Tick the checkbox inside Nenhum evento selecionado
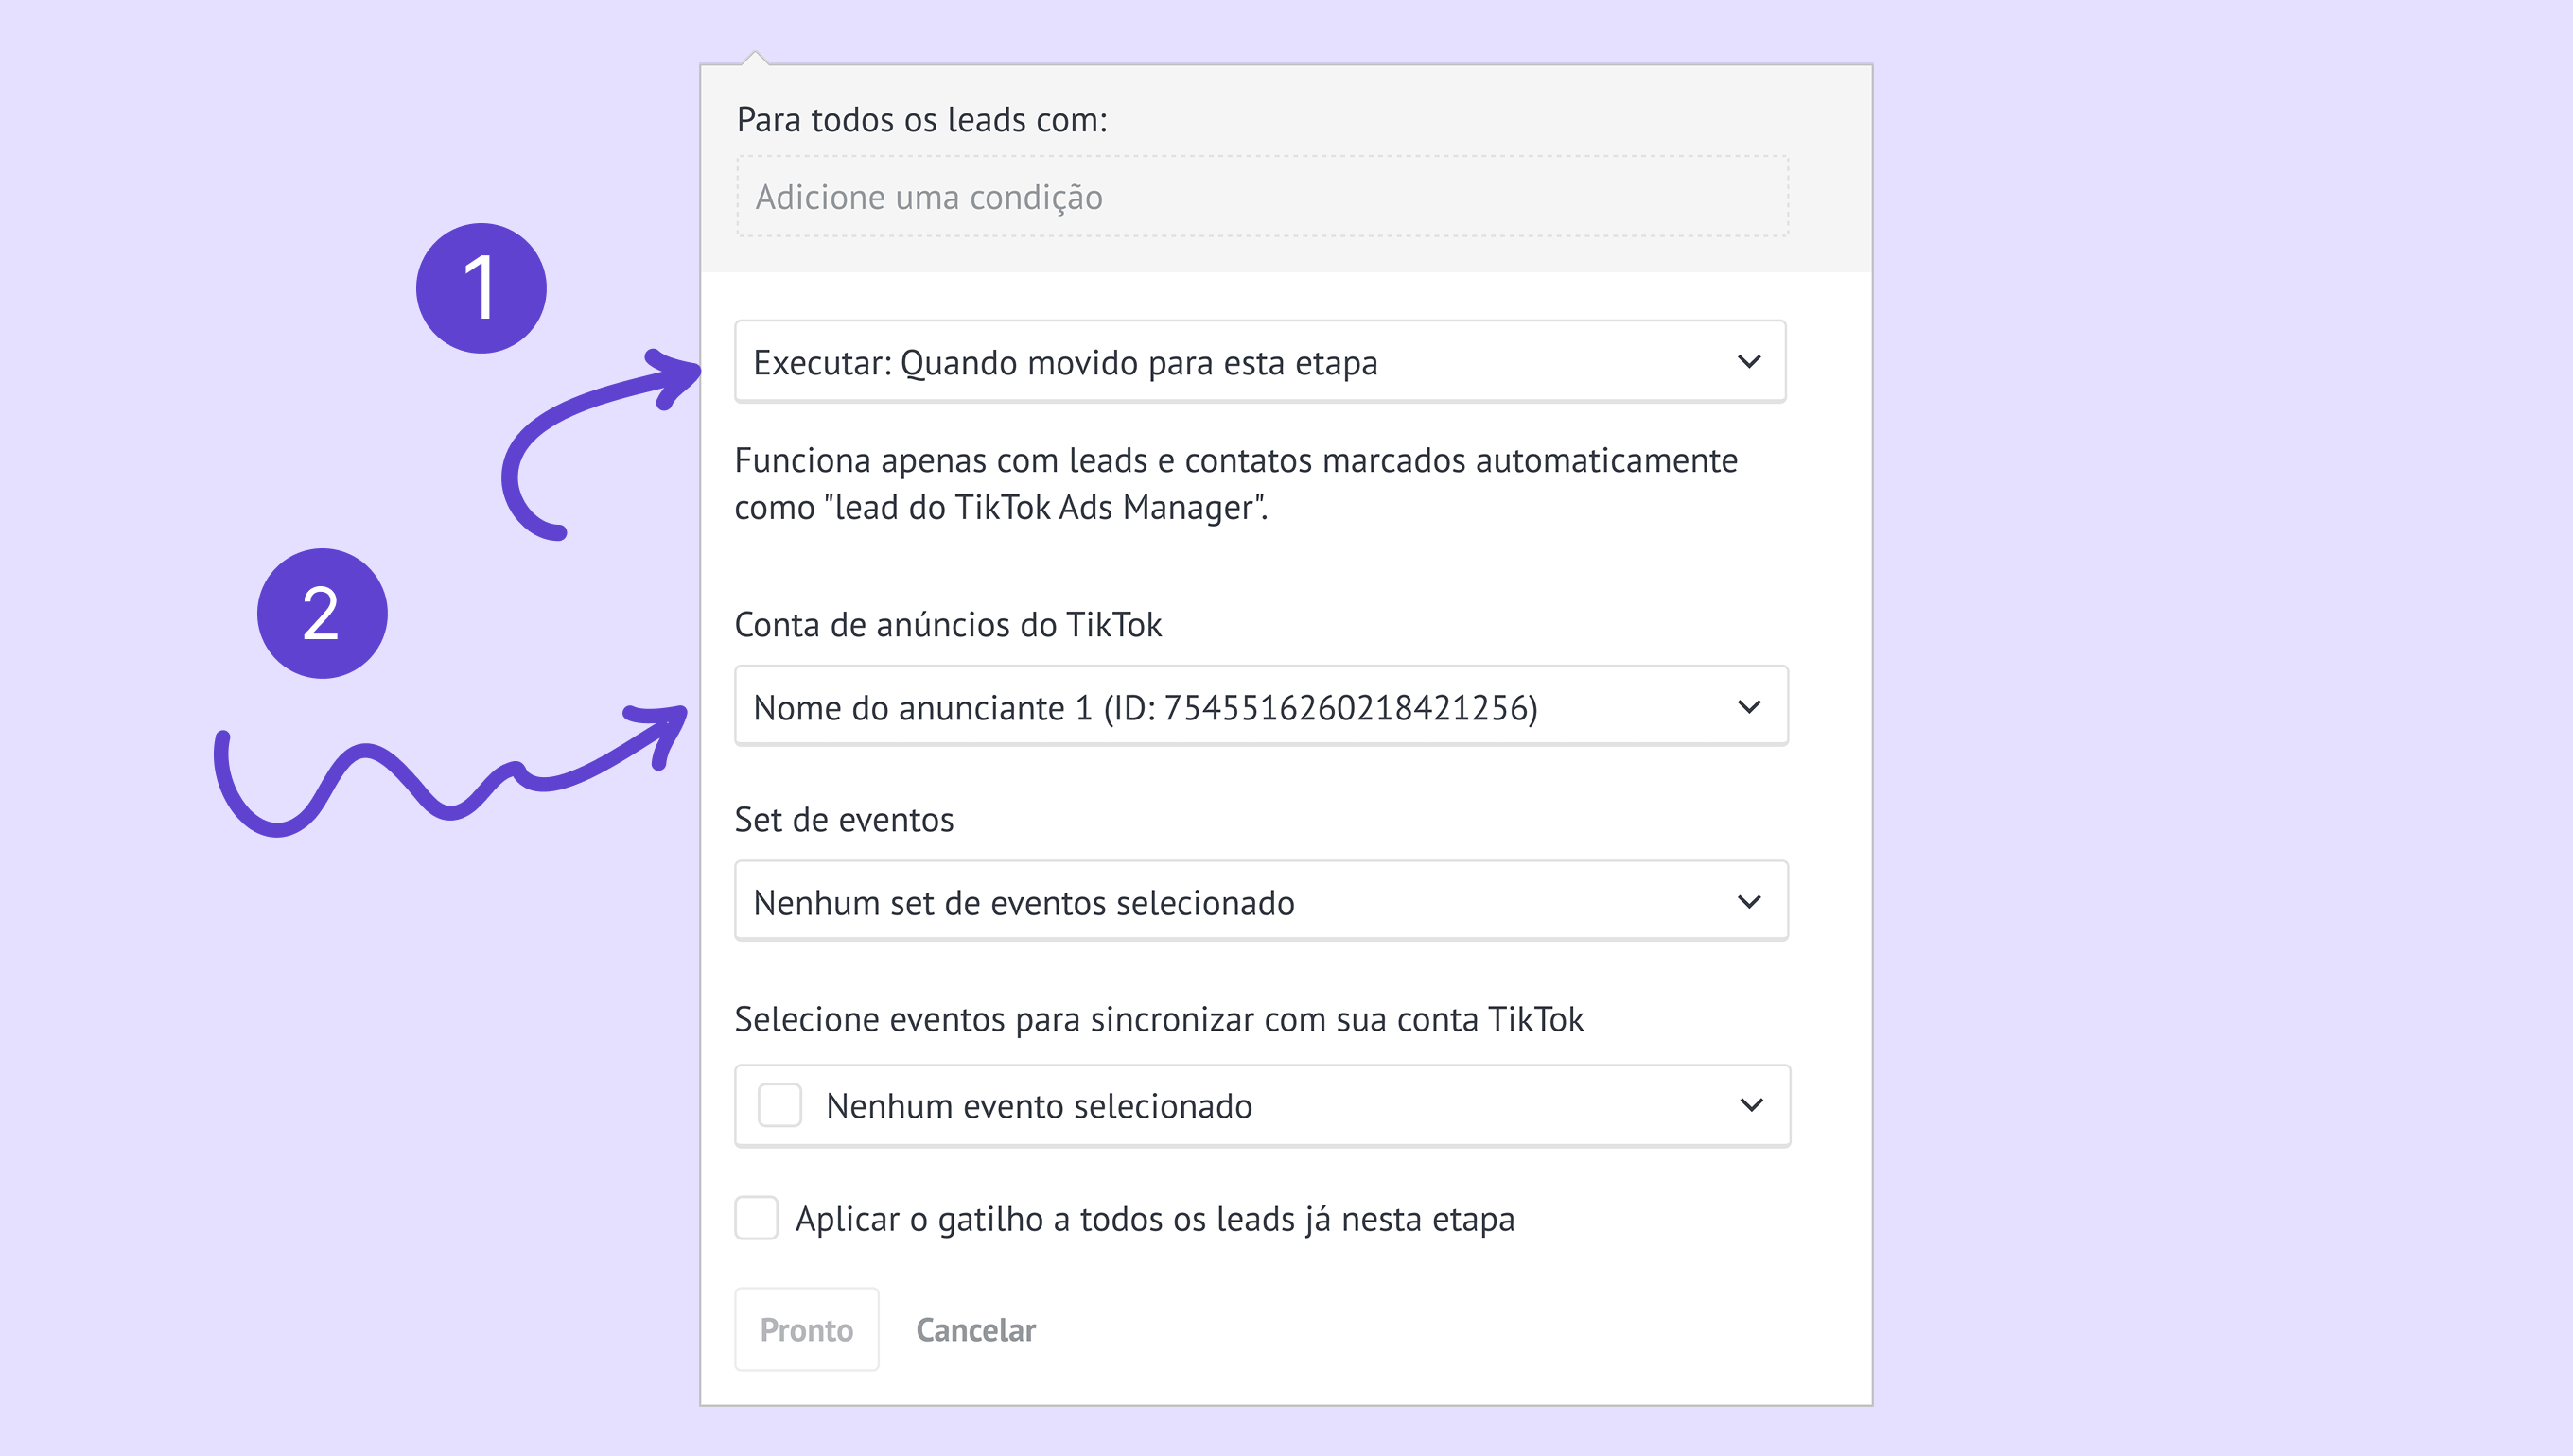2573x1456 pixels. click(x=779, y=1105)
